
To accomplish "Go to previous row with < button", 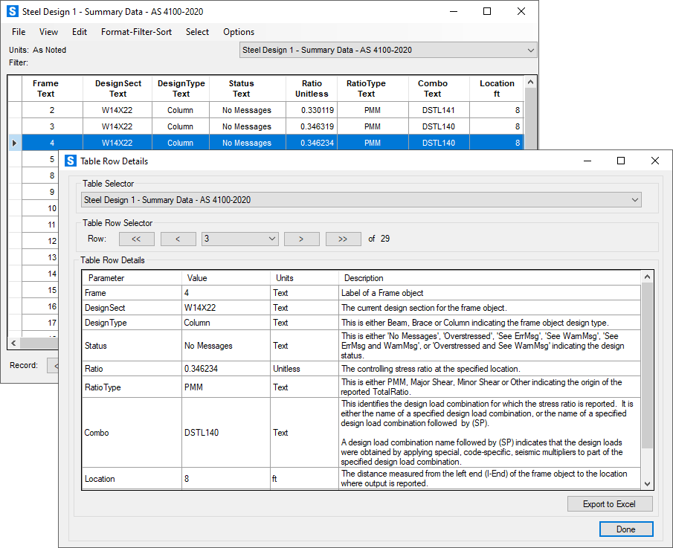I will coord(178,239).
